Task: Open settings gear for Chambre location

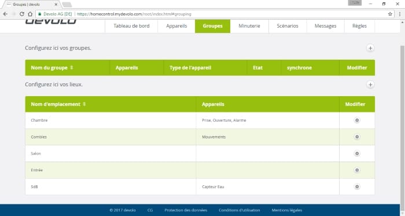Action: 357,120
